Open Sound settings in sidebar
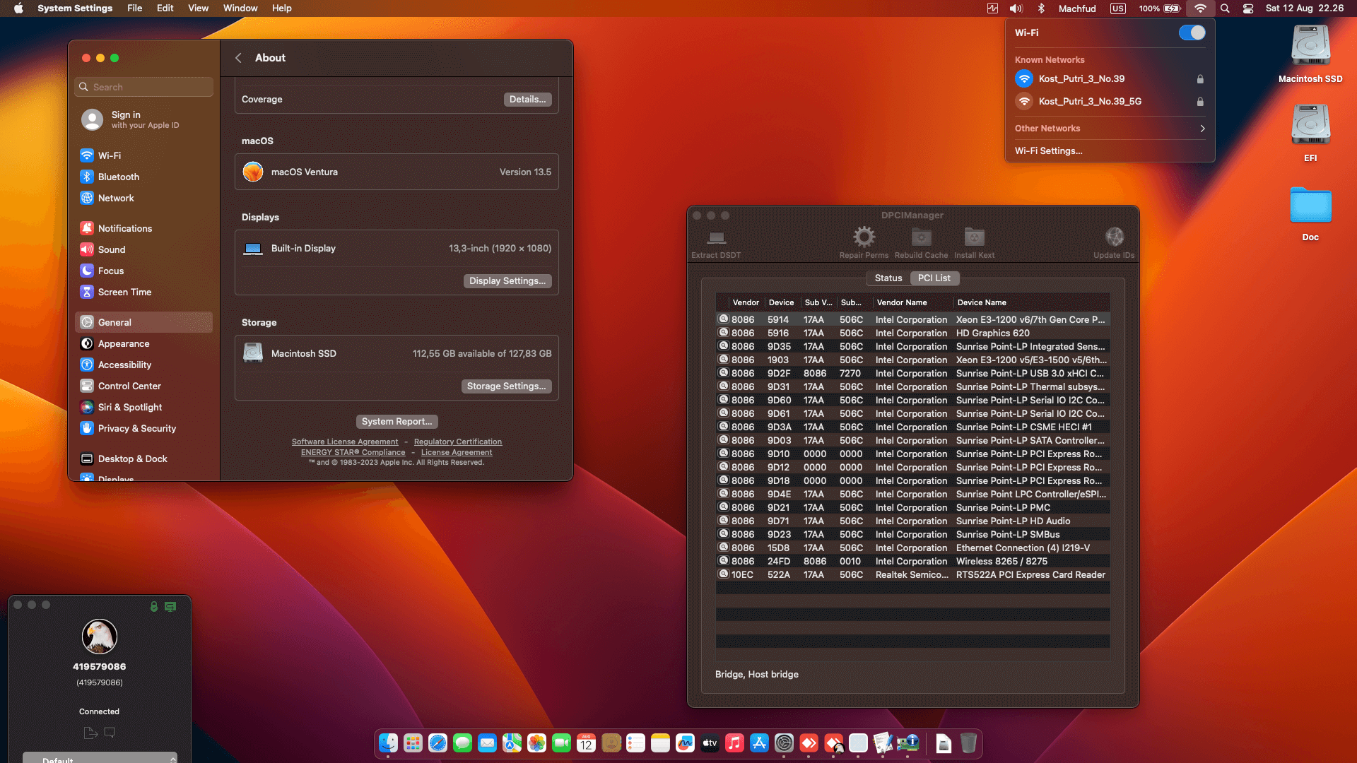Viewport: 1357px width, 763px height. [x=144, y=249]
